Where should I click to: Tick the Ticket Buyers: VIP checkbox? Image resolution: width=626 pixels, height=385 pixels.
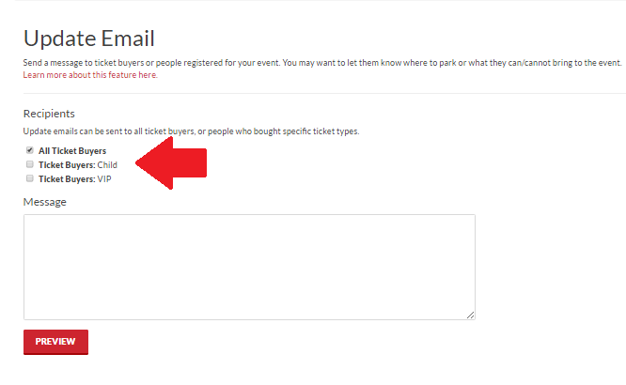[x=29, y=178]
